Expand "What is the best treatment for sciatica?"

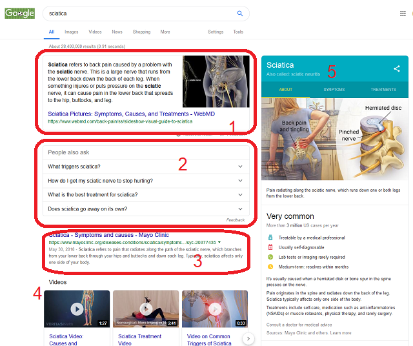(x=146, y=195)
